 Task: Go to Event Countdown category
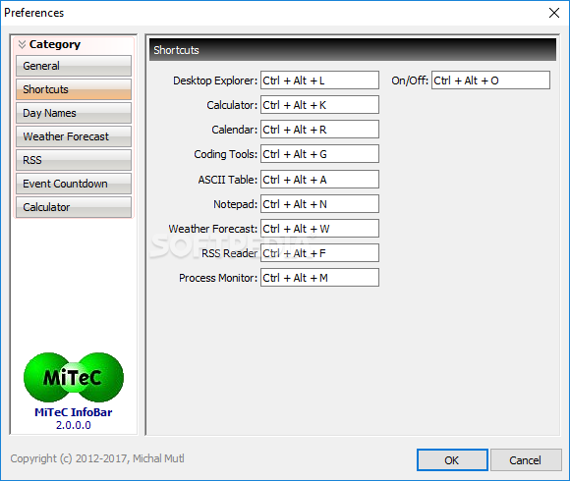tap(74, 184)
